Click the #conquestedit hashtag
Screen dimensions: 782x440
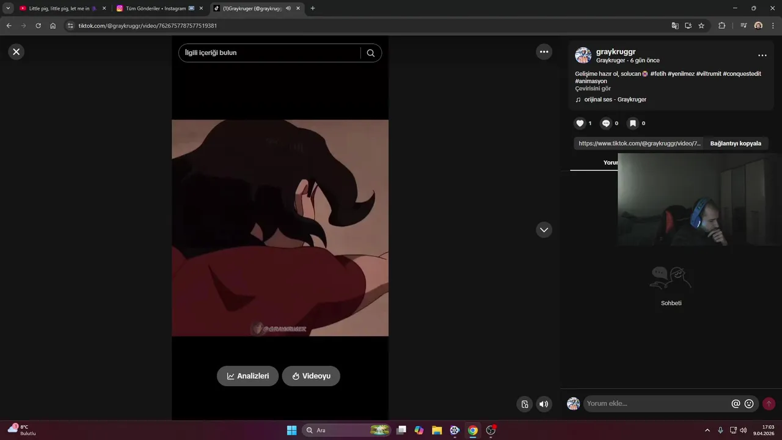(742, 73)
